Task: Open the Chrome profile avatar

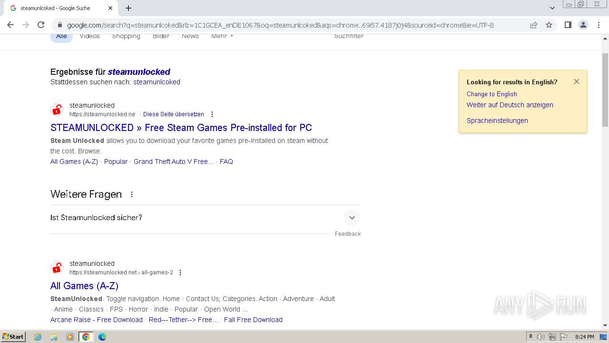Action: pyautogui.click(x=583, y=25)
